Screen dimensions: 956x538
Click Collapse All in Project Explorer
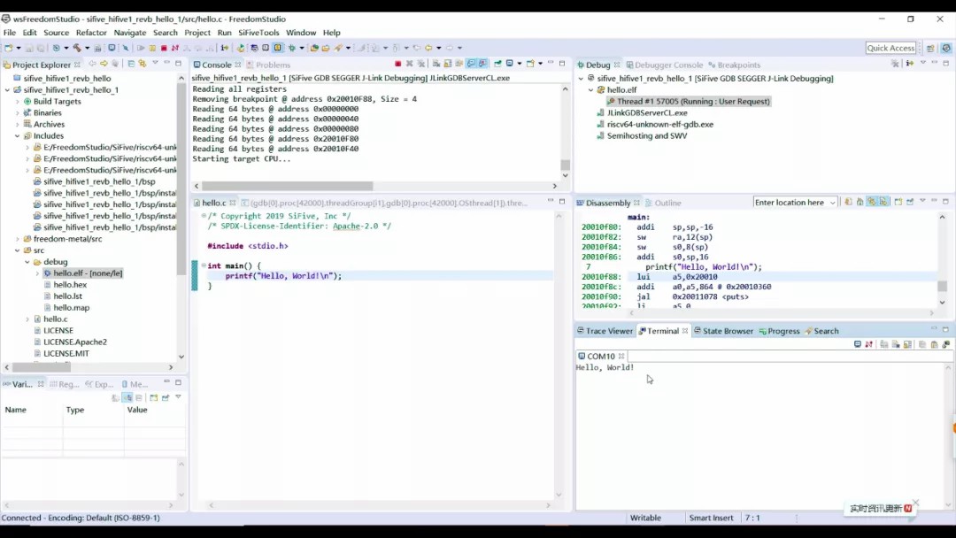[x=130, y=64]
